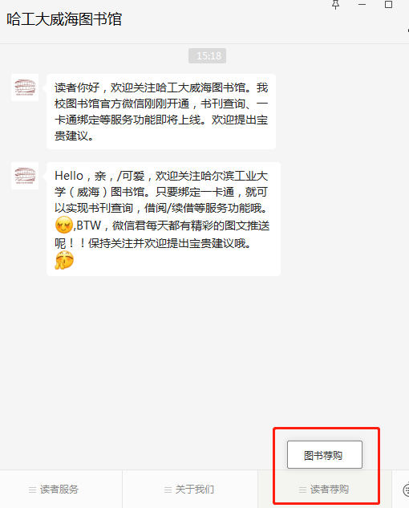The image size is (409, 508).
Task: Maximize the chat window
Action: pos(388,5)
